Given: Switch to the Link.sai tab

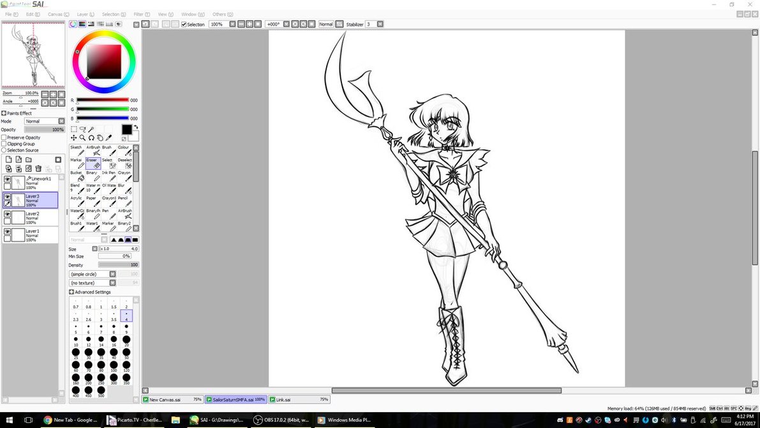Looking at the screenshot, I should pos(299,399).
